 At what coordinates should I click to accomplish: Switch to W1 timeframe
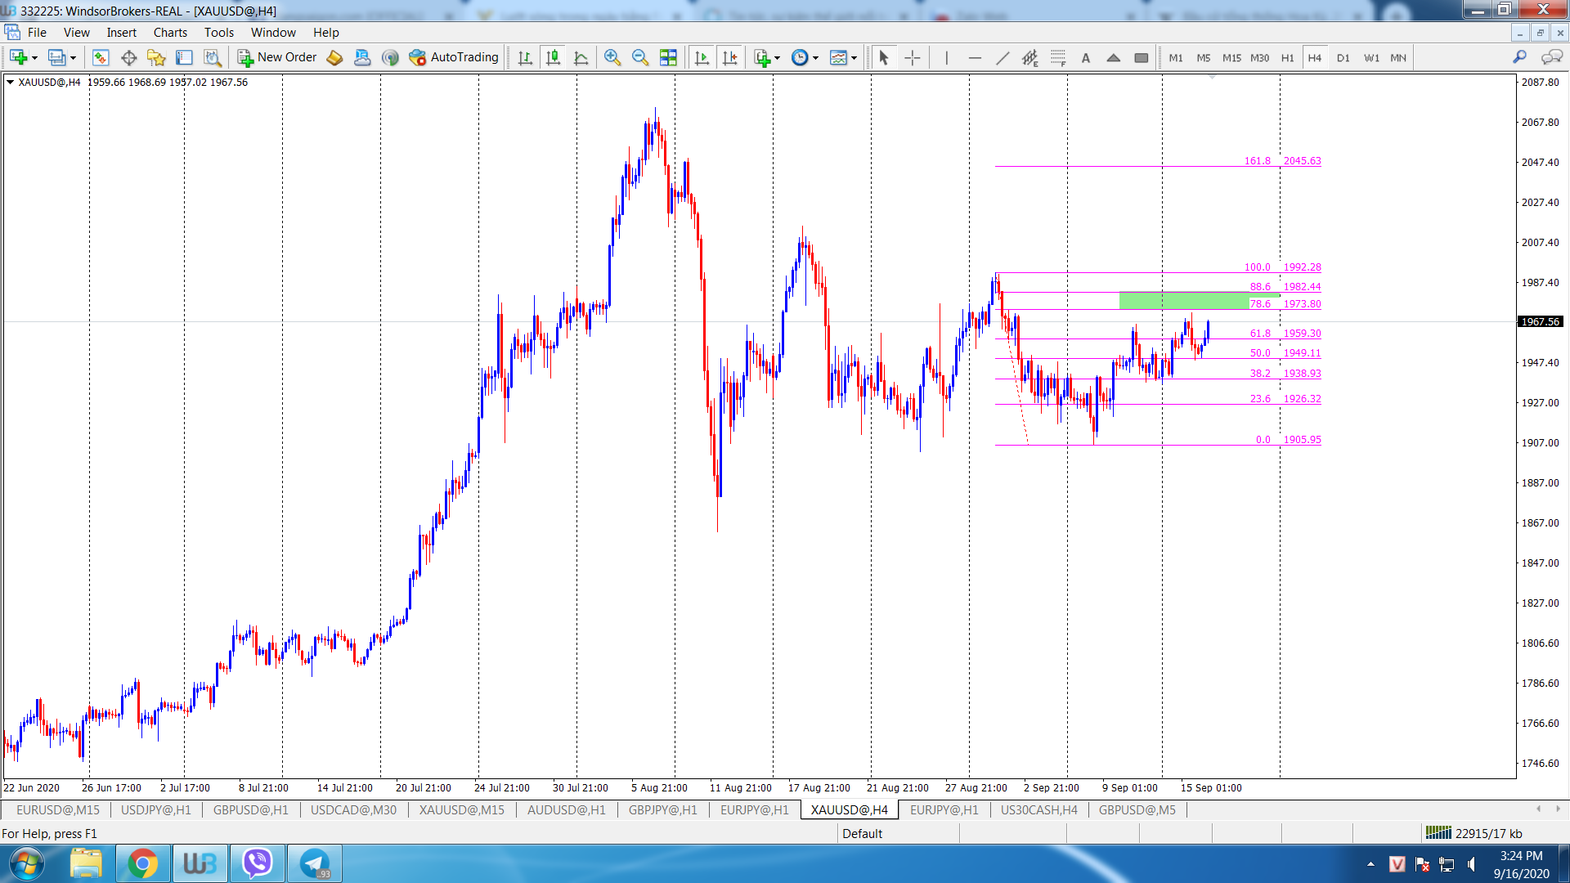(x=1371, y=57)
